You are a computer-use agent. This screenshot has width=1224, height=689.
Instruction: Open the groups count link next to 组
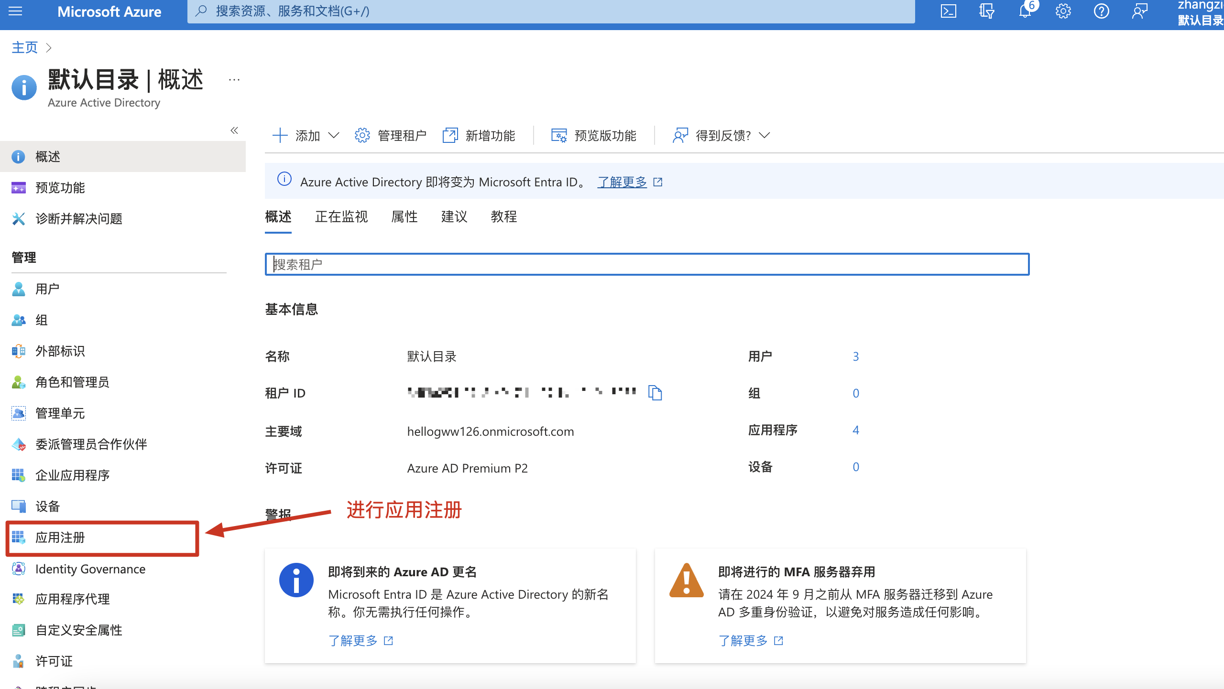pos(856,393)
